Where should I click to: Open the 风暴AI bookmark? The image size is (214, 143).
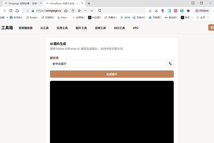(x=111, y=17)
